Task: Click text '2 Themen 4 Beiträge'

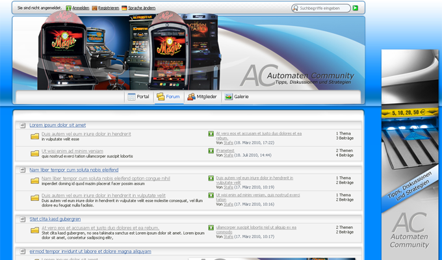Action: 344,153
